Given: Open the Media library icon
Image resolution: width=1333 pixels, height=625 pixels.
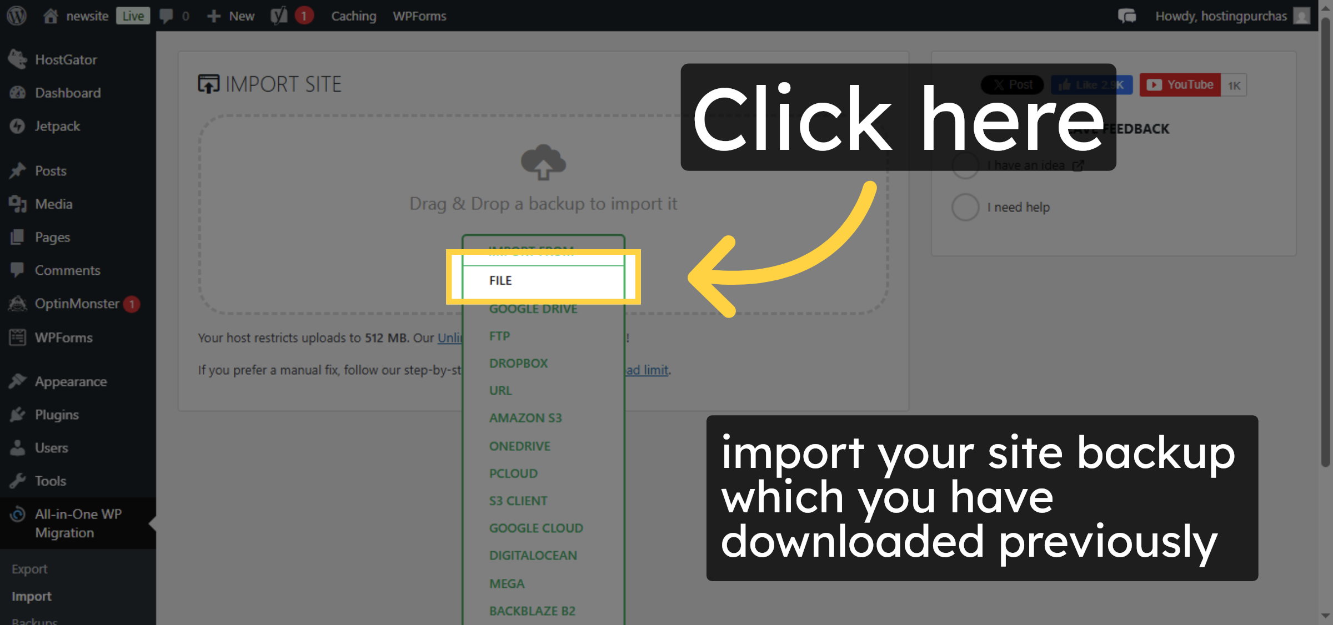Looking at the screenshot, I should [17, 204].
